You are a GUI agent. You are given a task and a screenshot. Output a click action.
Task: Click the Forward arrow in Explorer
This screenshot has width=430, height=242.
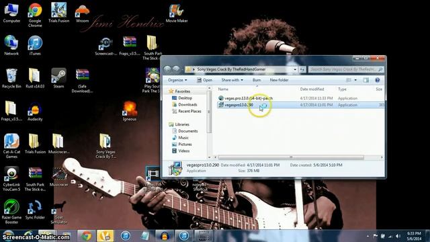point(176,69)
